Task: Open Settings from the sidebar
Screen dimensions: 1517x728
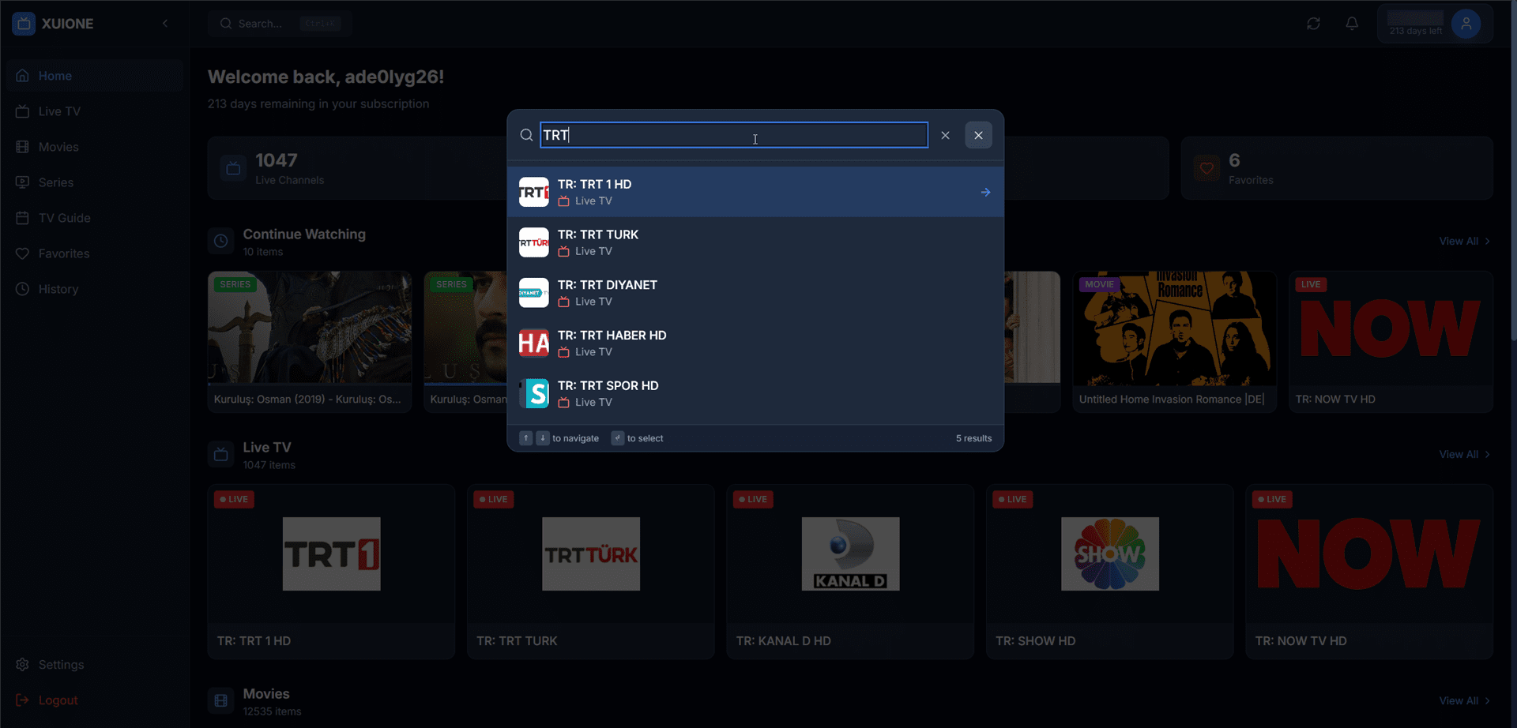Action: pos(61,665)
